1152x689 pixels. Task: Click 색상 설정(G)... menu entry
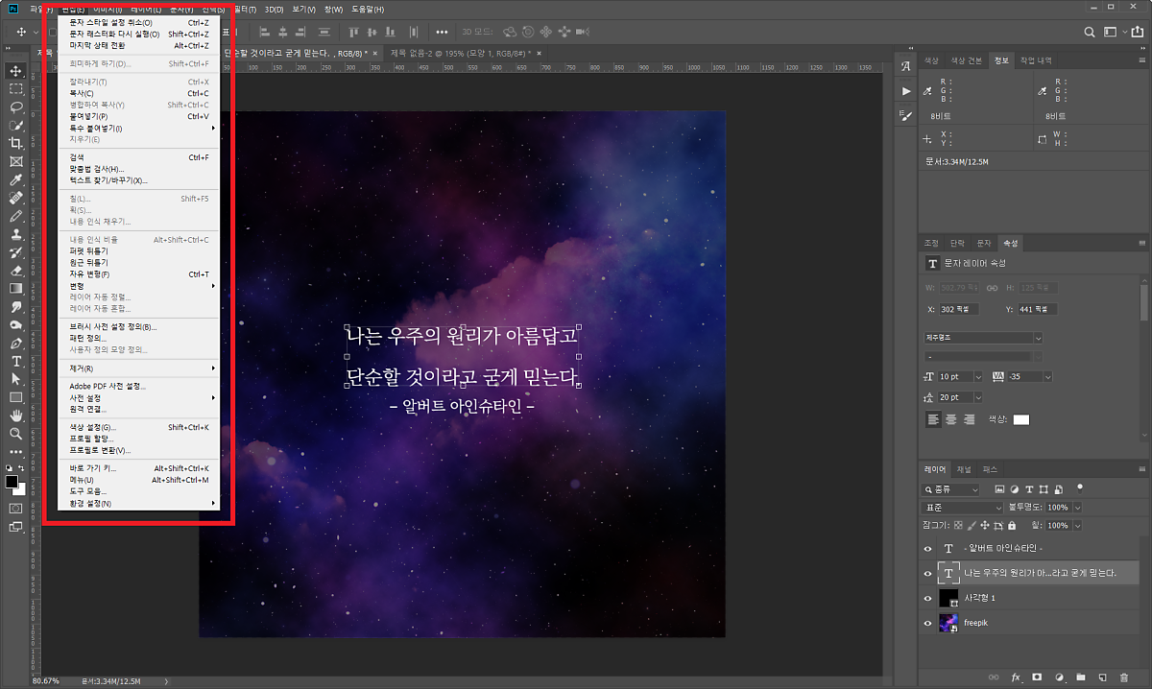pos(93,427)
